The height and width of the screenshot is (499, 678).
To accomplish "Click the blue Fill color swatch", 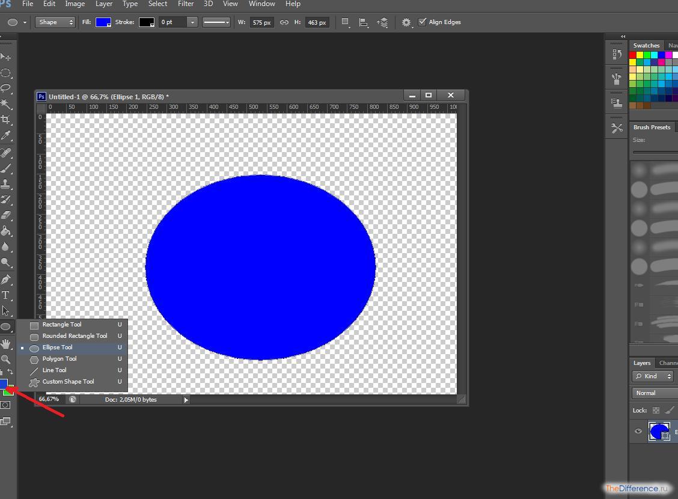I will pos(103,22).
